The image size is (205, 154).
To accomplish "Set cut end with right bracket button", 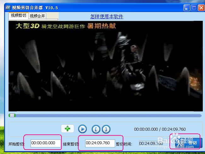I will coord(106,129).
